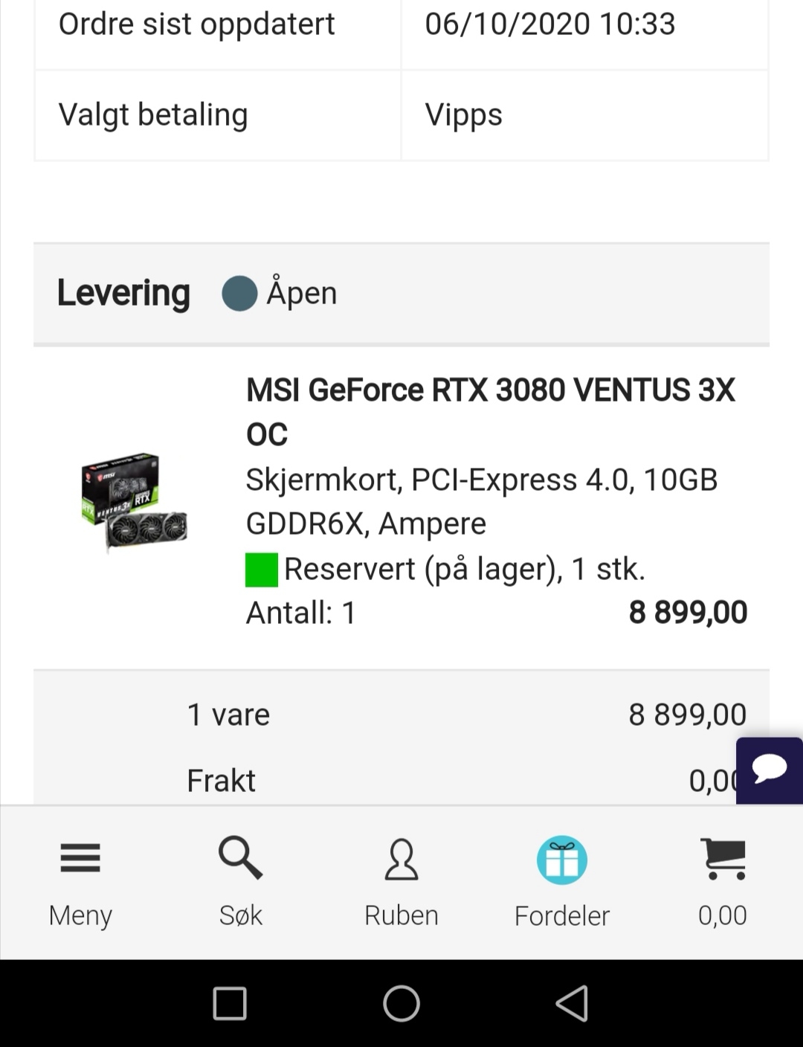Tap the Android recent apps square
Viewport: 803px width, 1047px height.
point(230,1003)
